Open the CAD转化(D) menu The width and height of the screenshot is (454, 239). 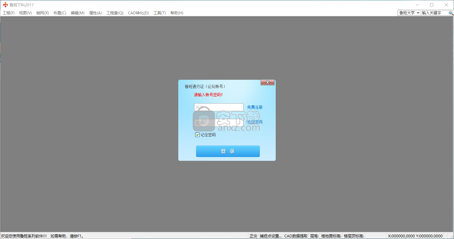pyautogui.click(x=138, y=13)
